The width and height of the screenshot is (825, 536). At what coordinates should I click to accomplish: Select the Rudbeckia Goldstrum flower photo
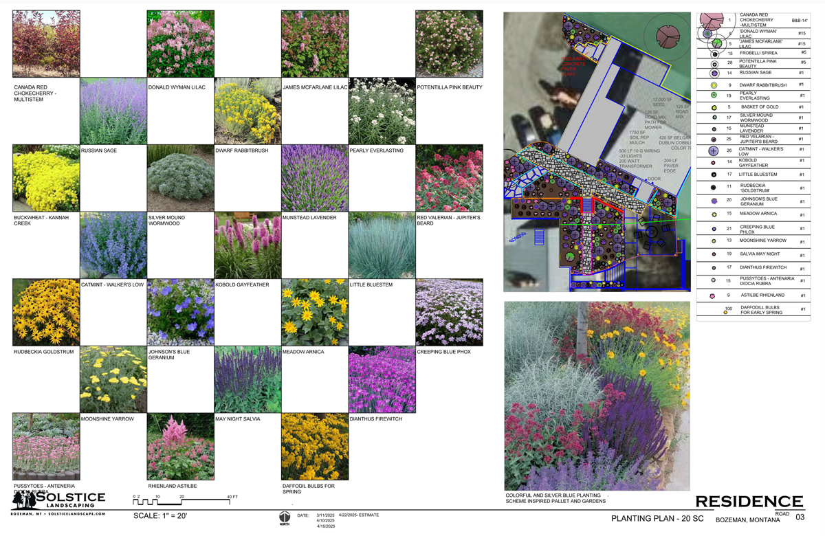pos(46,312)
